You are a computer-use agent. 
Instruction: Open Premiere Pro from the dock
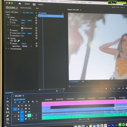(x=109, y=125)
